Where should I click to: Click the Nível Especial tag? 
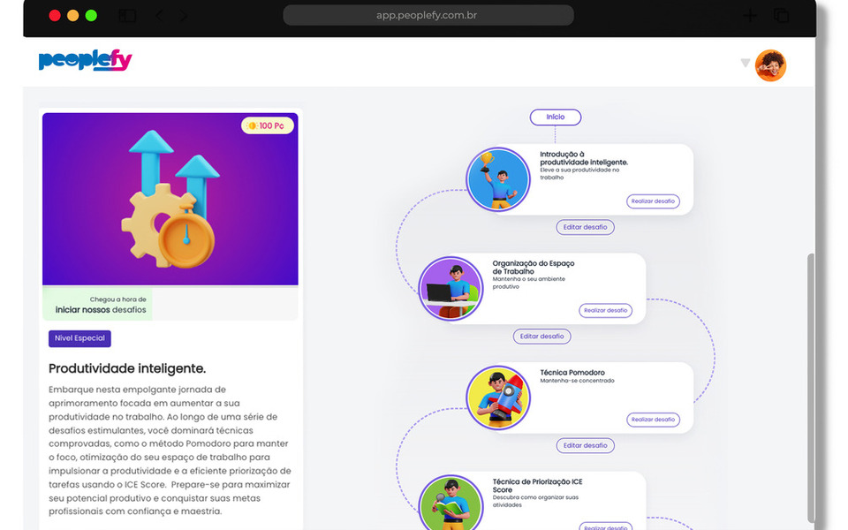pos(79,338)
